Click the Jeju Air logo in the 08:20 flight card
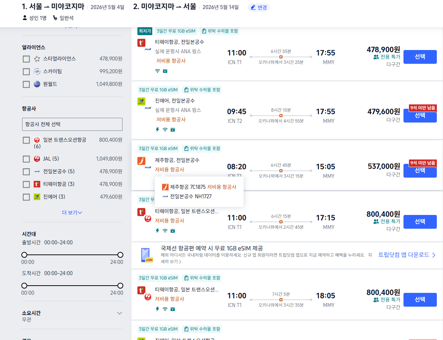The height and width of the screenshot is (340, 443). pyautogui.click(x=141, y=161)
